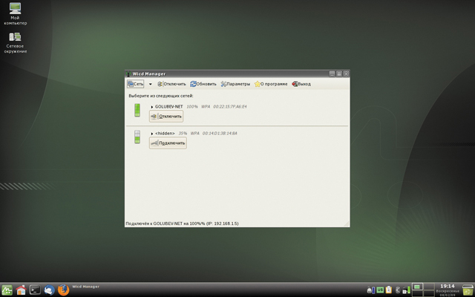
Task: Select the GOLUBEV-NET network name
Action: click(168, 107)
